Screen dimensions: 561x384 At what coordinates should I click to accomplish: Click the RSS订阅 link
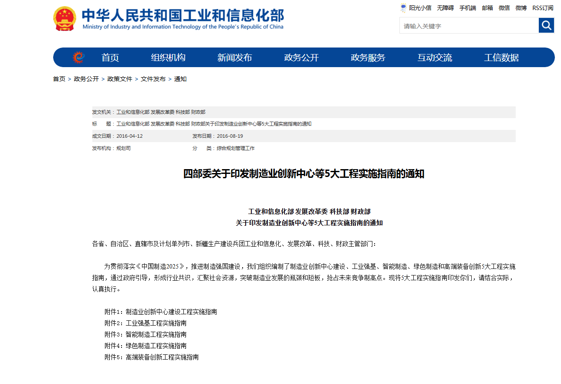coord(543,8)
